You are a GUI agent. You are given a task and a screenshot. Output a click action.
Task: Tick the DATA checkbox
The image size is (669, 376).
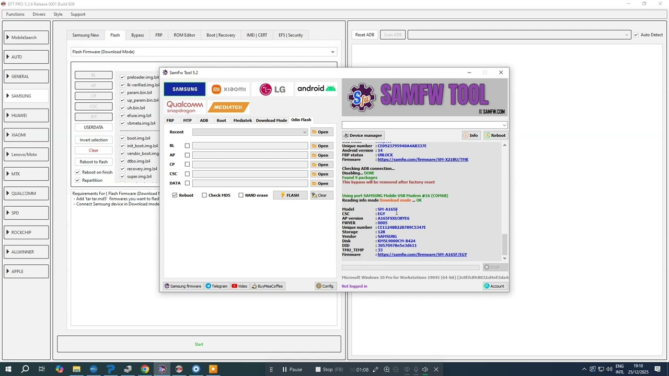[187, 183]
